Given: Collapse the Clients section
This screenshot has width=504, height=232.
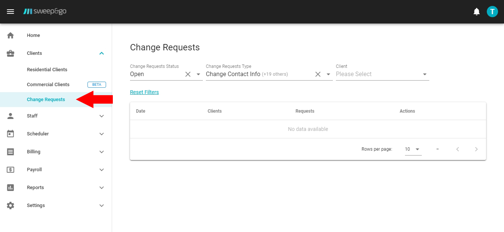Looking at the screenshot, I should point(101,53).
